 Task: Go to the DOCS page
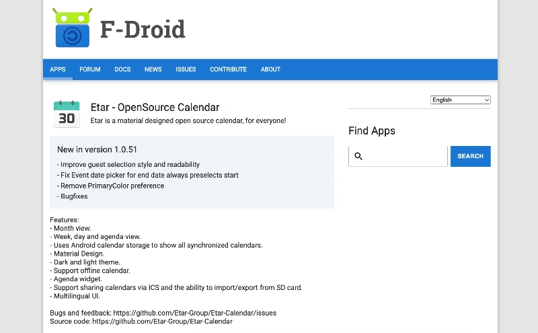122,69
